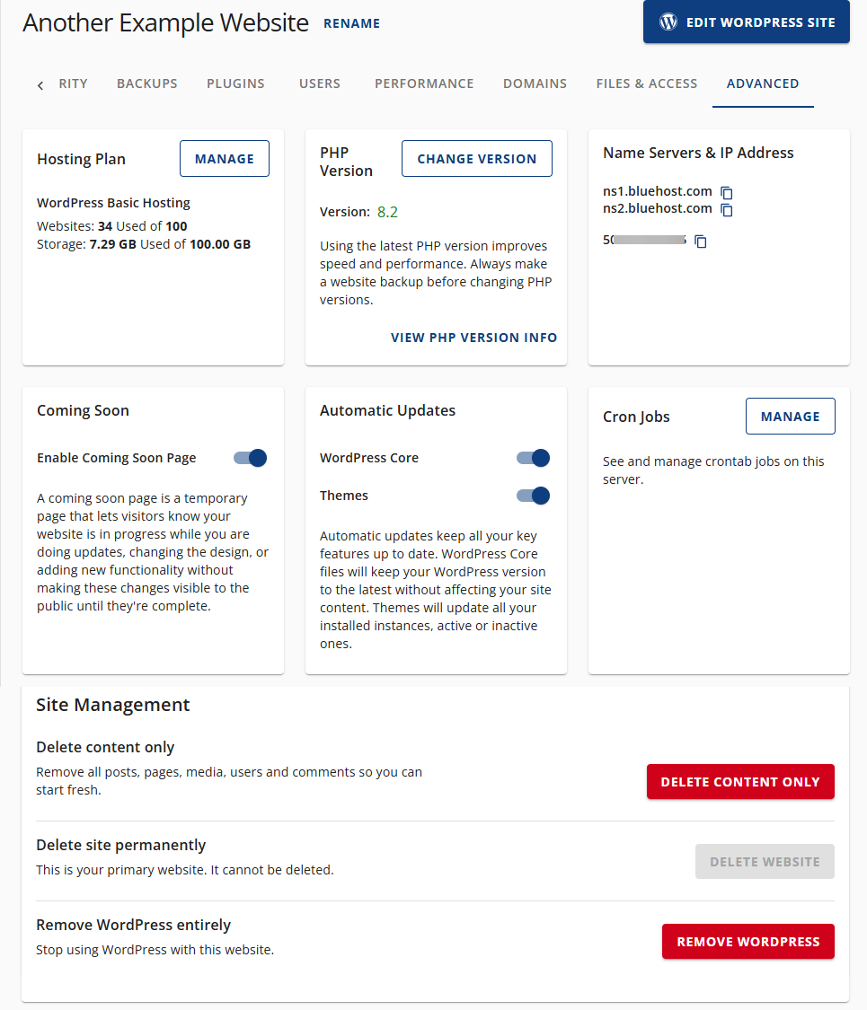Copy the ns1.bluehost.com name server

726,192
